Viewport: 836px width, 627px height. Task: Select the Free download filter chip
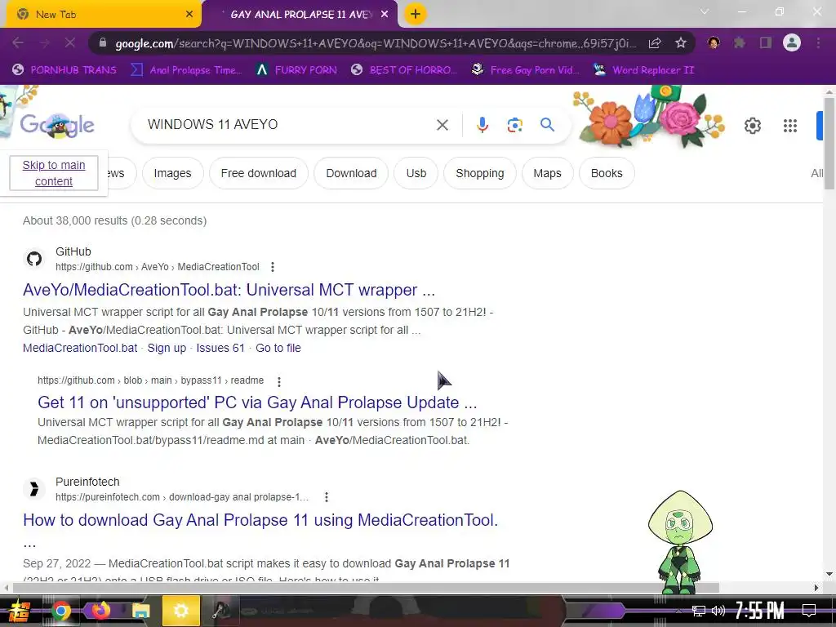pyautogui.click(x=259, y=173)
